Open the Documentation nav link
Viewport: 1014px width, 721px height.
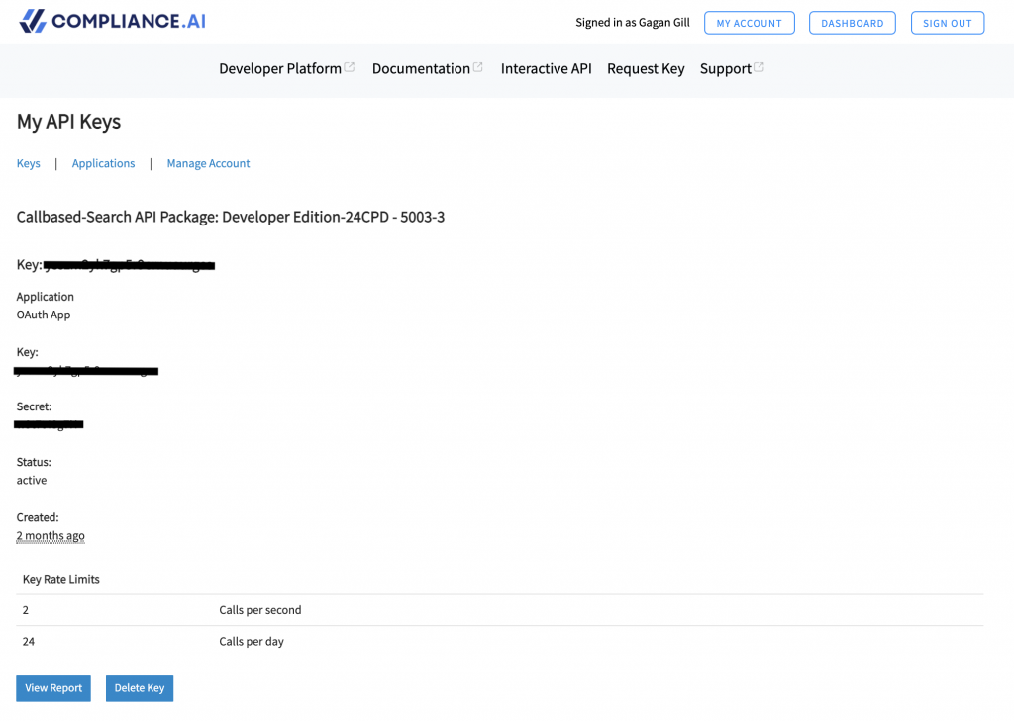tap(421, 69)
